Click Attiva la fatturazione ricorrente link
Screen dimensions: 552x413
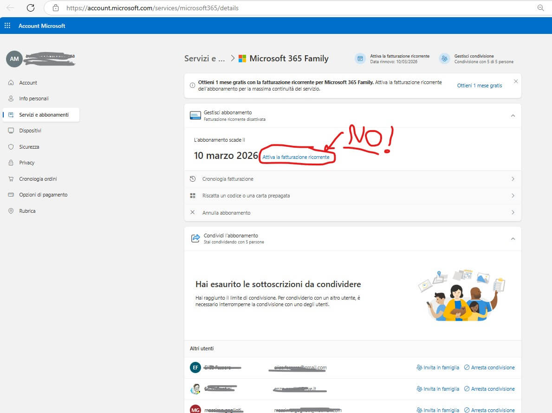(x=296, y=157)
